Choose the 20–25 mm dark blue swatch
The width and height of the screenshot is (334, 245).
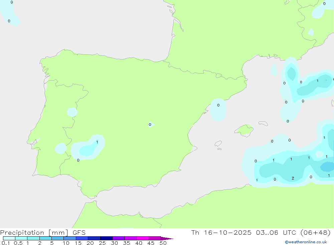(x=94, y=238)
